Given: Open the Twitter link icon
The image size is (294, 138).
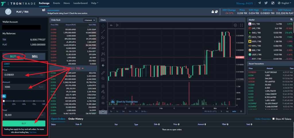Looking at the screenshot, I should point(266,3).
